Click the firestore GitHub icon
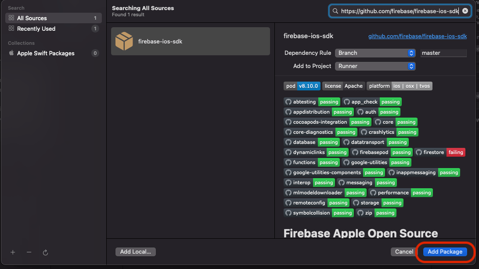The image size is (479, 269). [x=419, y=152]
